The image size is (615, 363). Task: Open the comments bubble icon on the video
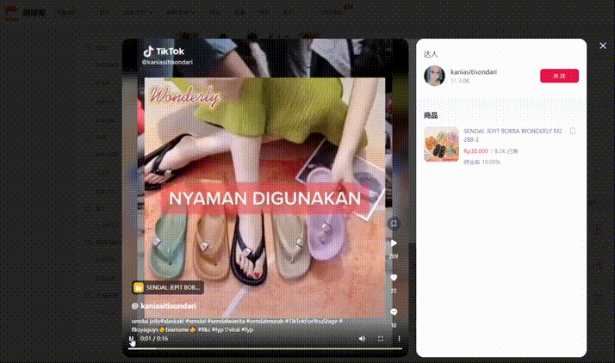pyautogui.click(x=394, y=311)
